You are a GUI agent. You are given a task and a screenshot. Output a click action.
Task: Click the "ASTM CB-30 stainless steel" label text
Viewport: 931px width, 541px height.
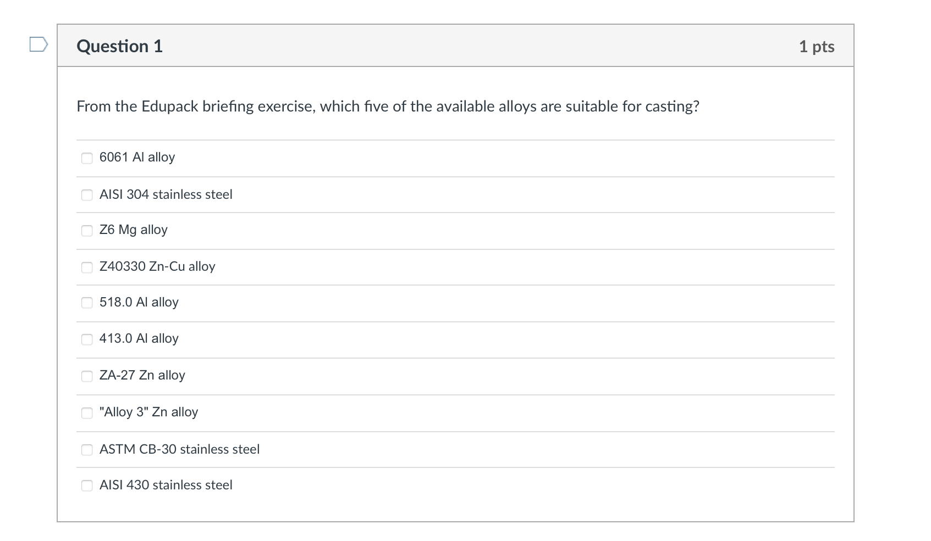(x=179, y=449)
